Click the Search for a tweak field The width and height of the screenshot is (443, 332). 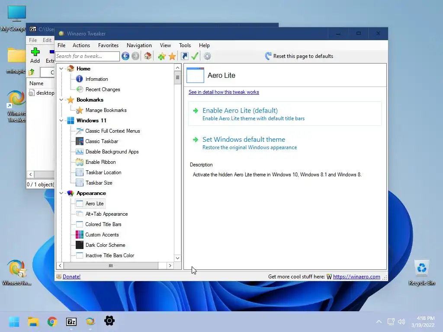coord(87,56)
